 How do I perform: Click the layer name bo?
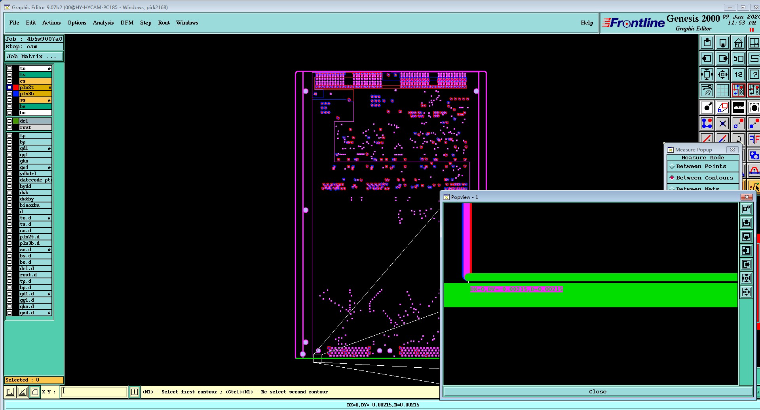click(x=36, y=113)
